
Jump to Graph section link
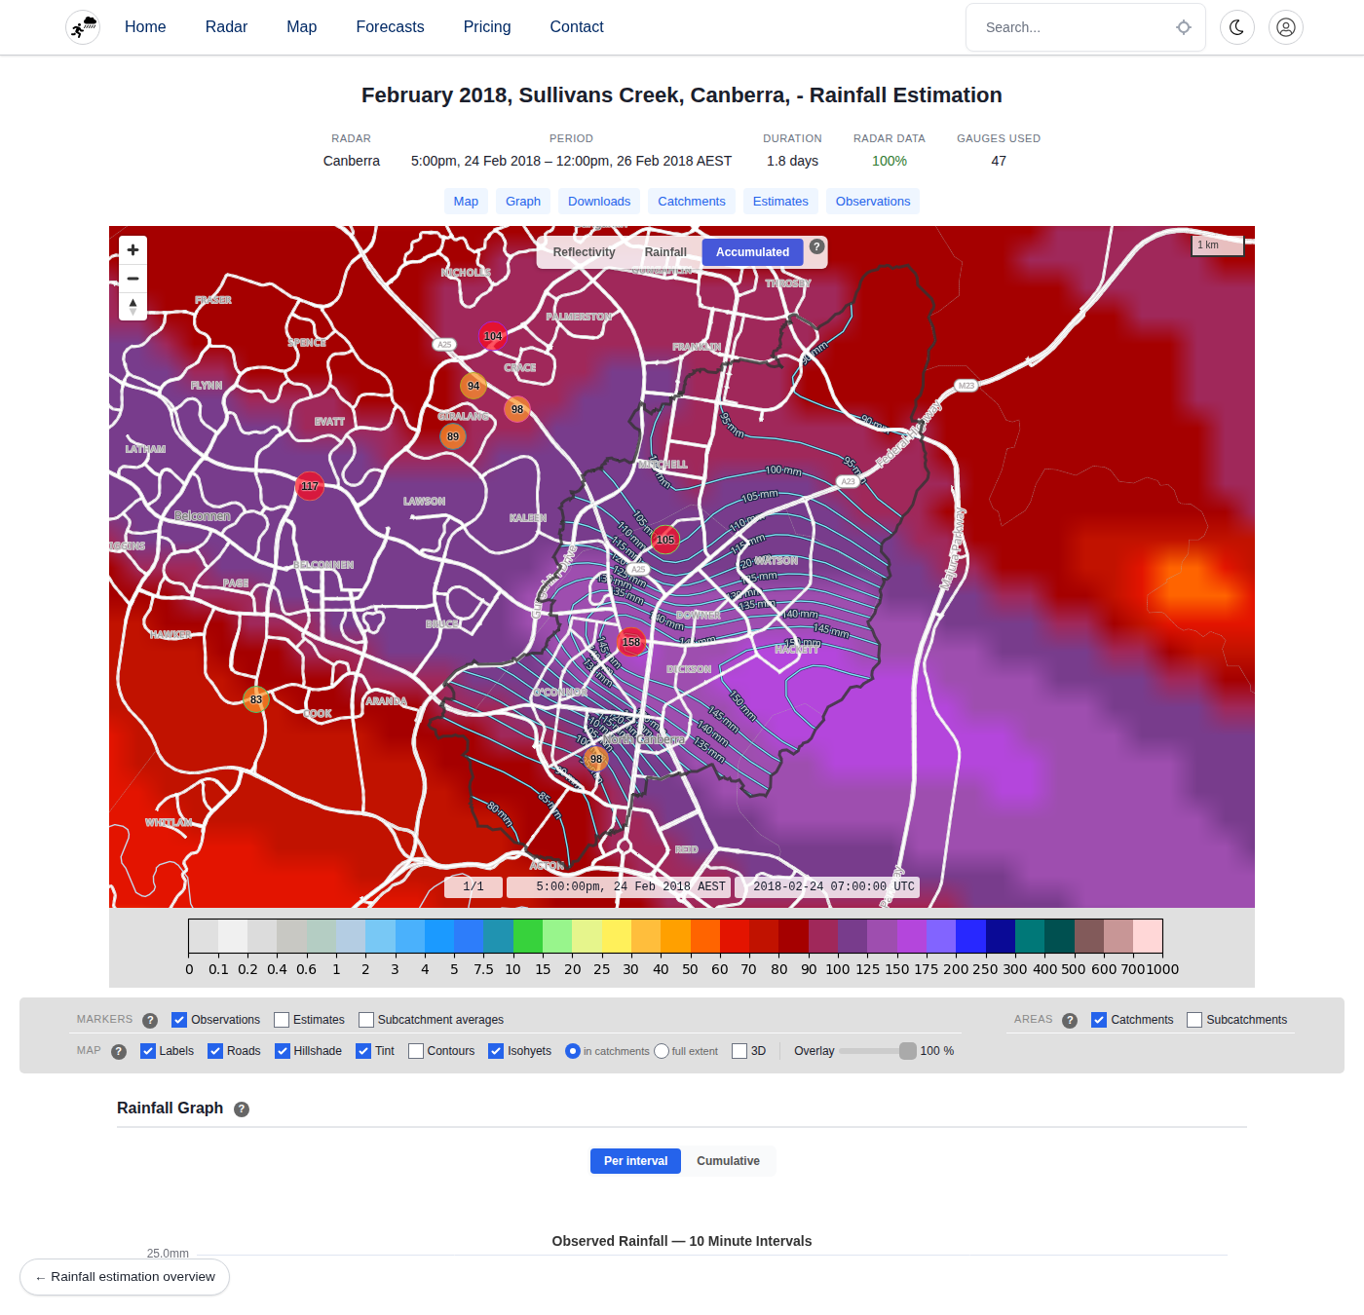tap(523, 202)
